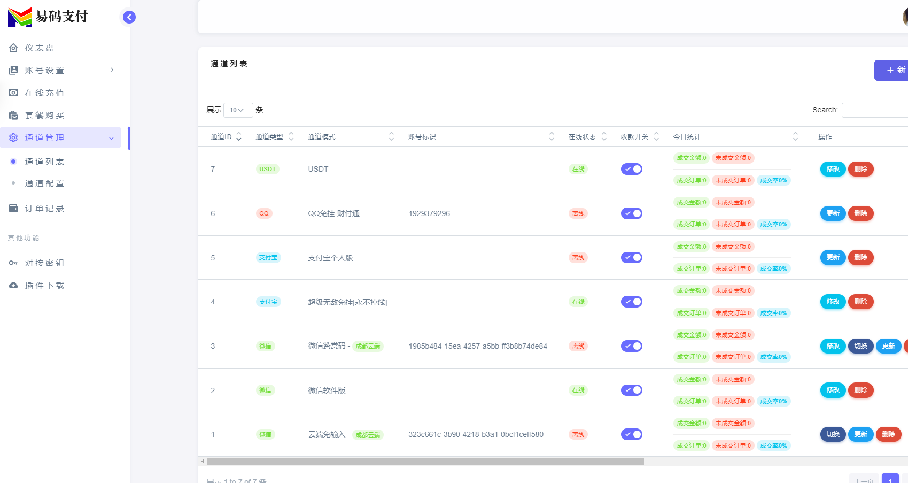The height and width of the screenshot is (483, 908).
Task: Collapse sidebar with the round arrow button
Action: click(x=129, y=17)
